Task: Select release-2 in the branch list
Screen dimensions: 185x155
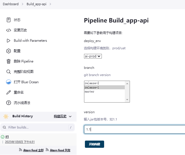Action: click(x=104, y=83)
